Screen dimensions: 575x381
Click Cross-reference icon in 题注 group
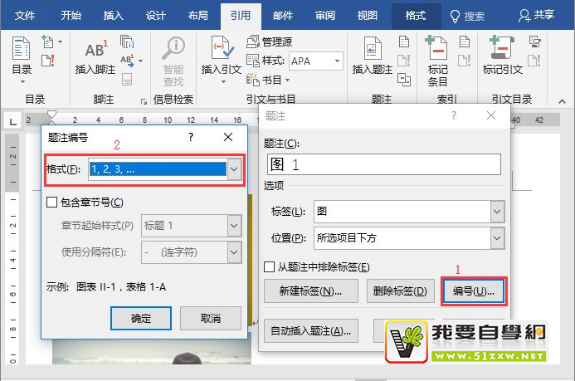(404, 79)
